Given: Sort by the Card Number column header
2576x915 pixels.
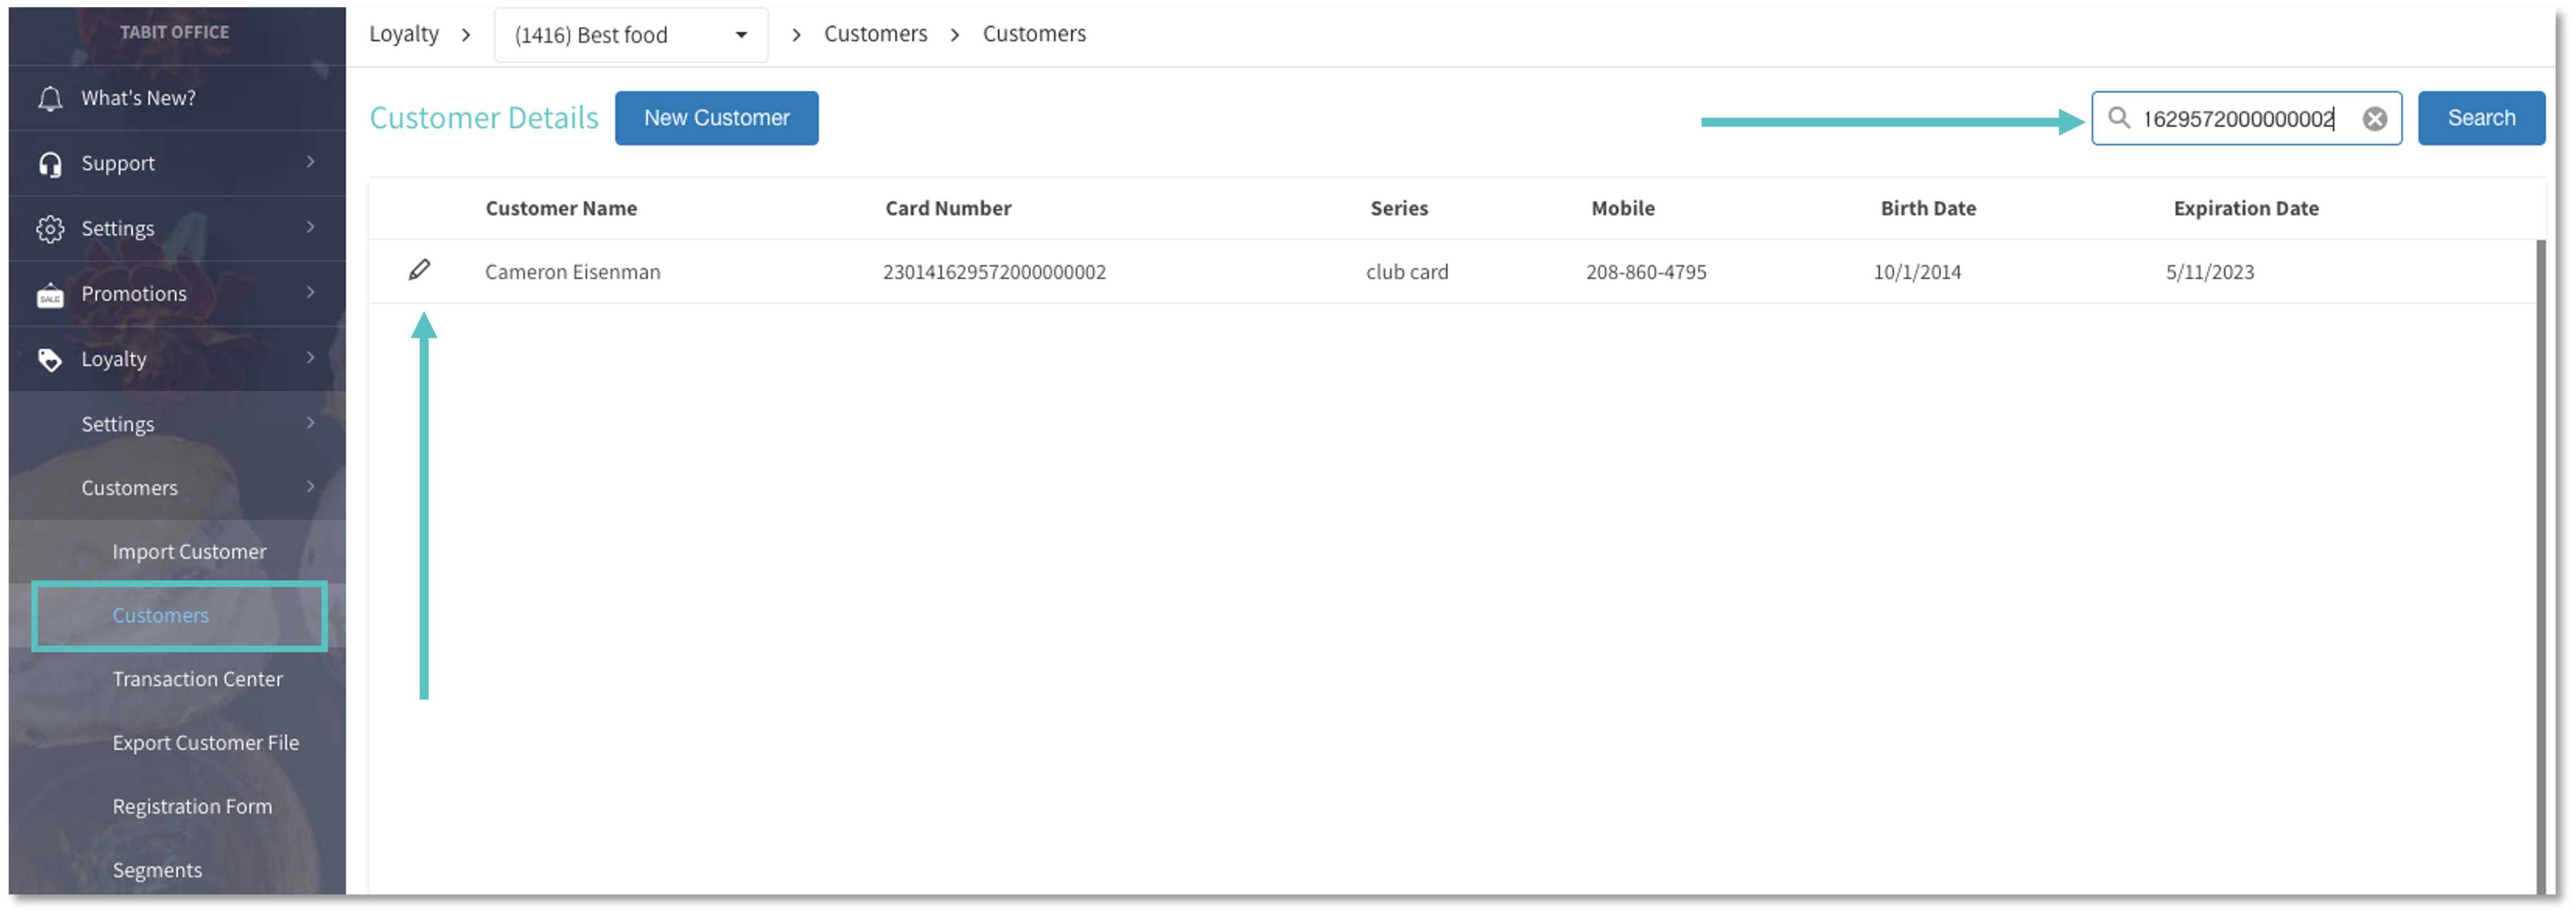Looking at the screenshot, I should (948, 208).
